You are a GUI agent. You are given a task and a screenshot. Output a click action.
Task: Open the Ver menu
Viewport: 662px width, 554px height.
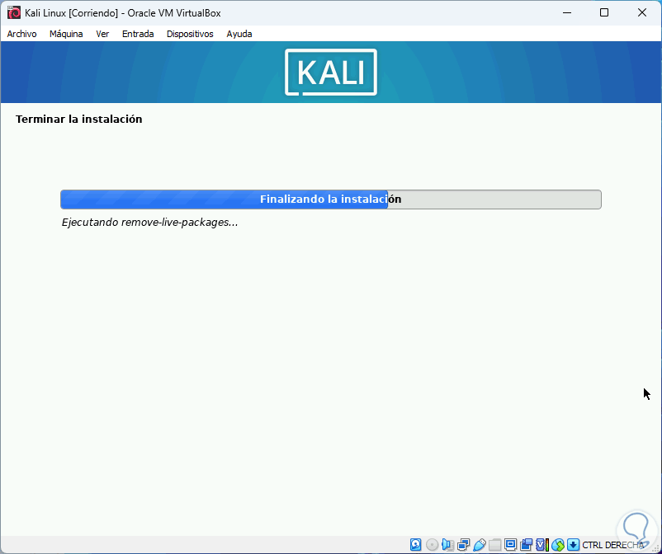coord(102,34)
